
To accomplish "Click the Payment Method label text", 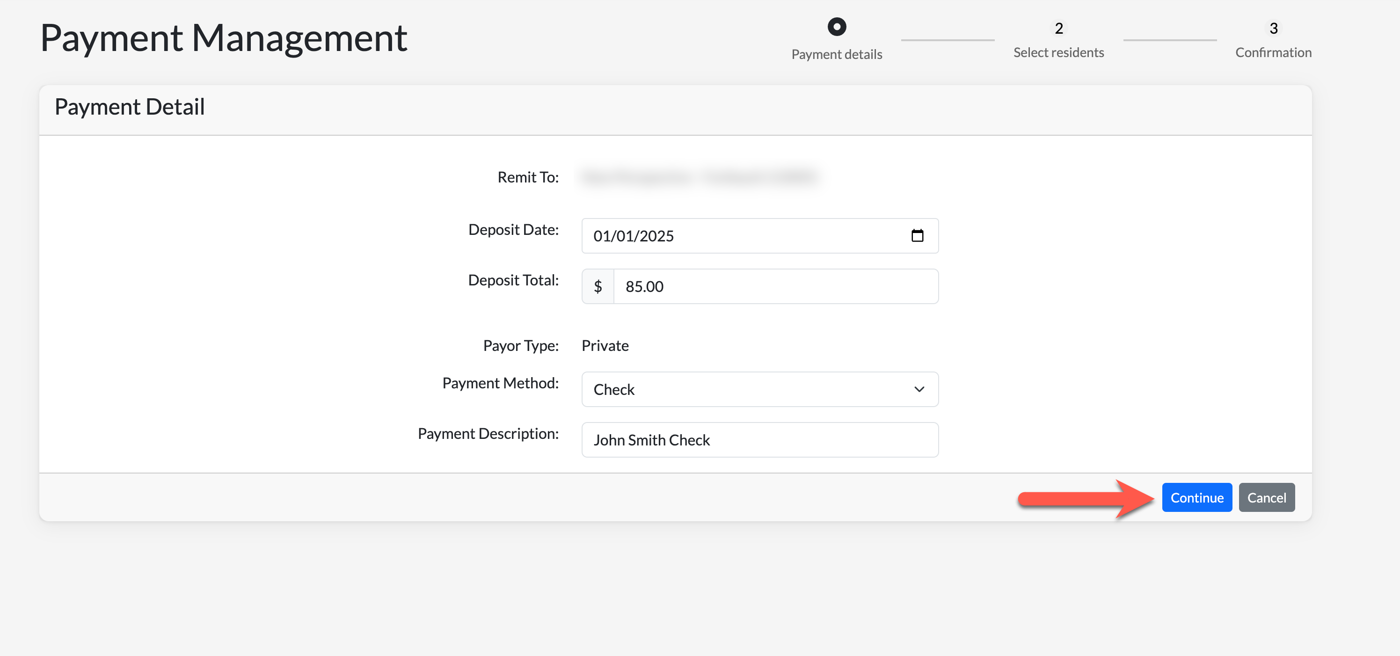I will coord(500,383).
